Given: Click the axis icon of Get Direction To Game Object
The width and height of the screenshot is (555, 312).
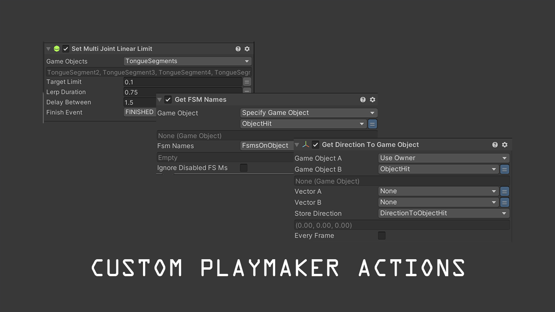Looking at the screenshot, I should pos(306,145).
